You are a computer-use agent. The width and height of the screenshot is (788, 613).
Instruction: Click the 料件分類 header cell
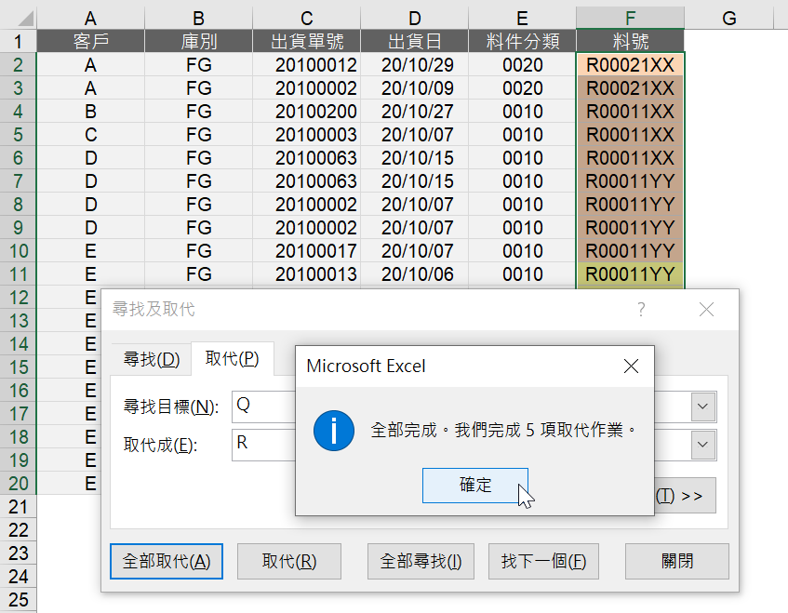point(522,41)
